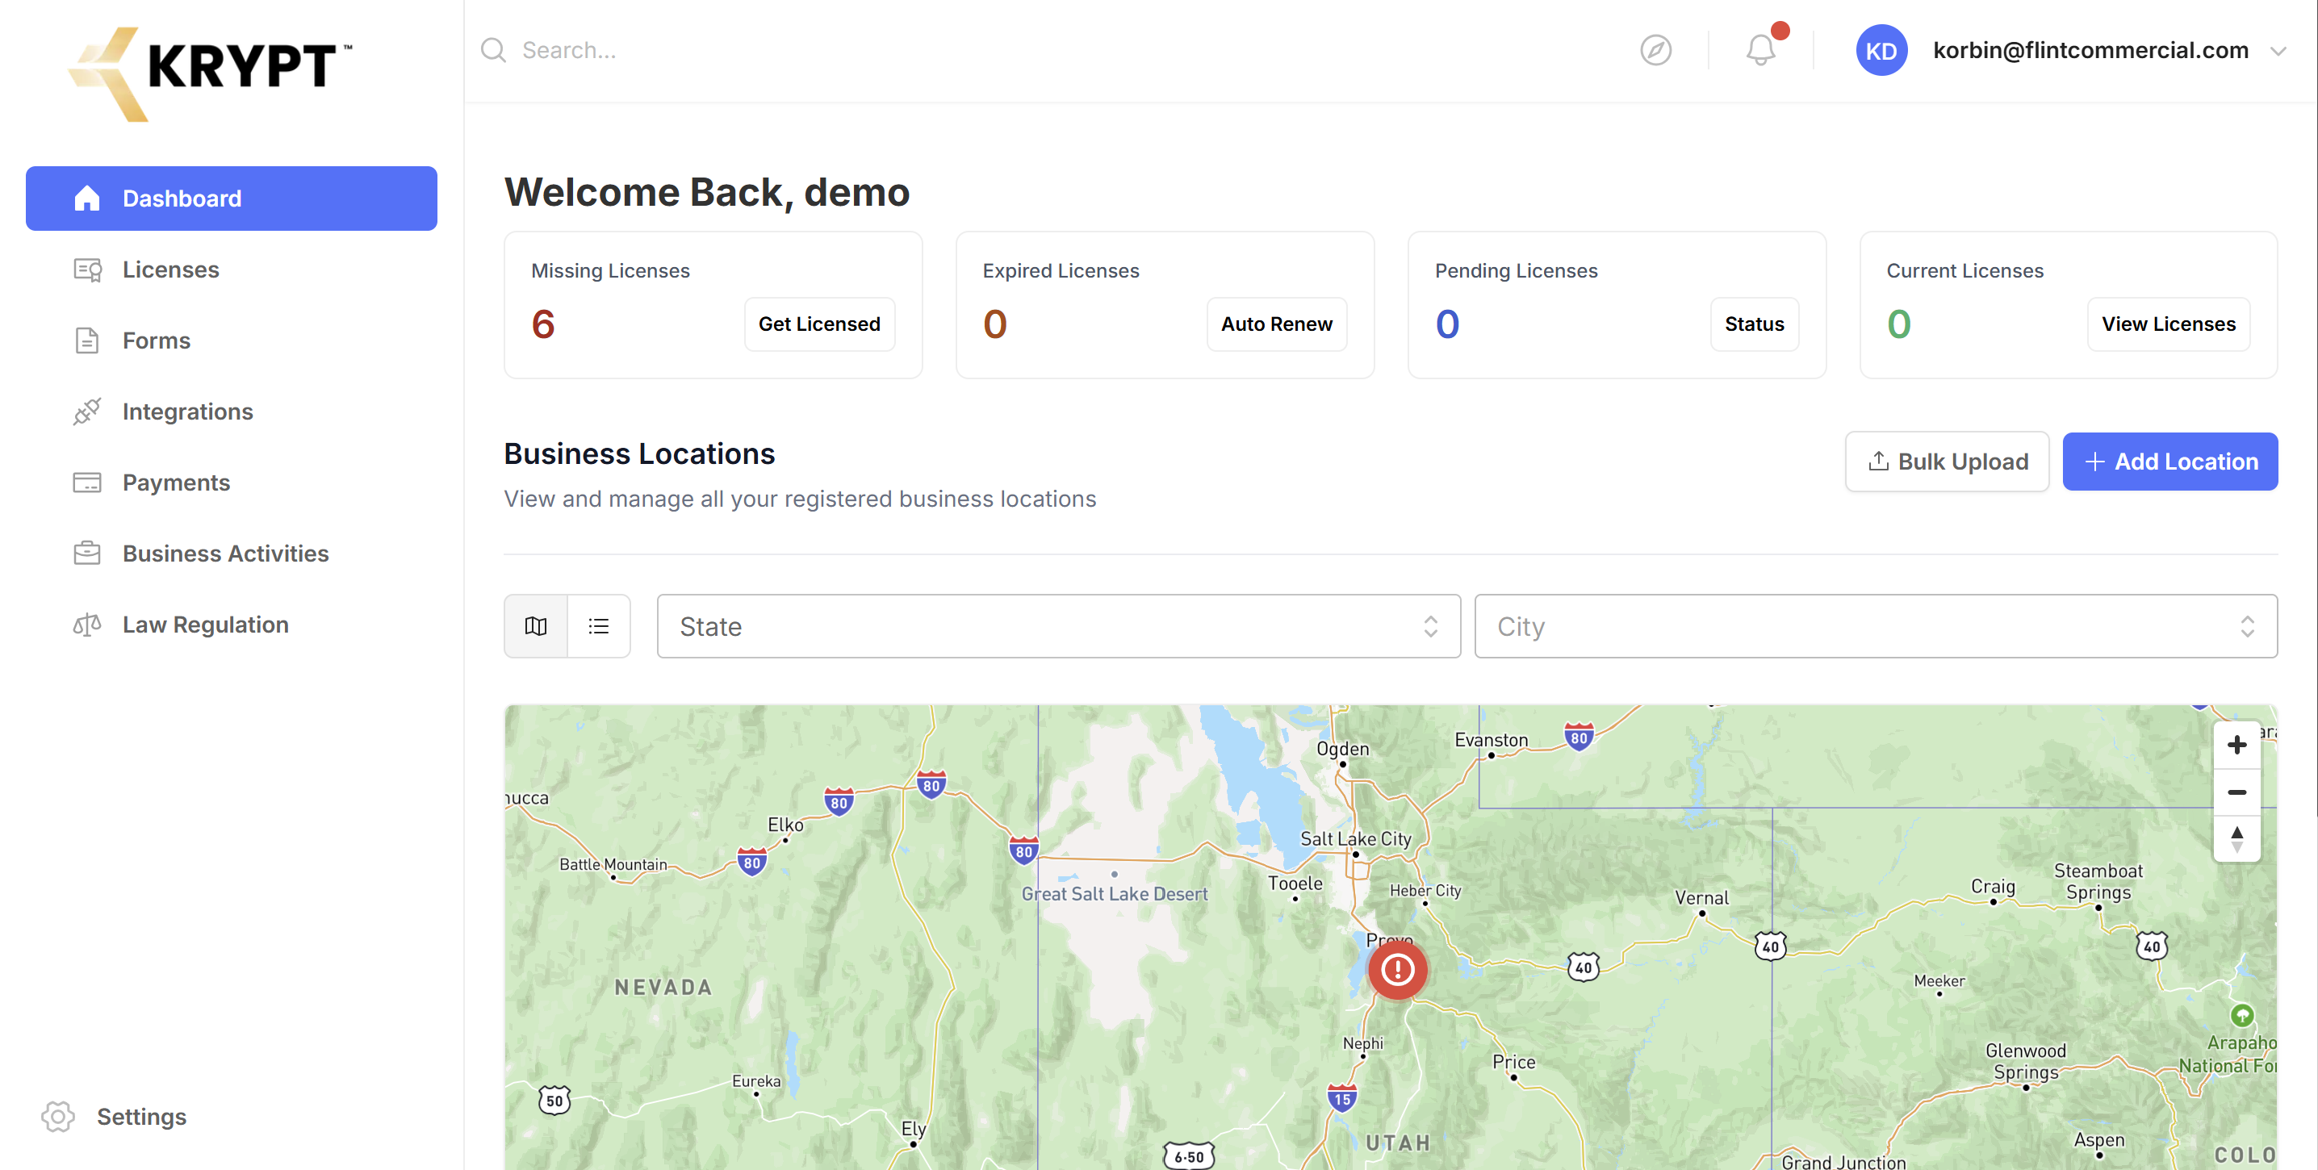Expand the account menu chevron
Image resolution: width=2318 pixels, height=1170 pixels.
(2278, 52)
